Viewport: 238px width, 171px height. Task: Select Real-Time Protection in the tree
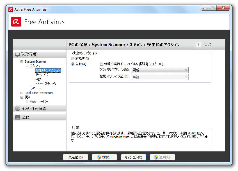tap(39, 93)
